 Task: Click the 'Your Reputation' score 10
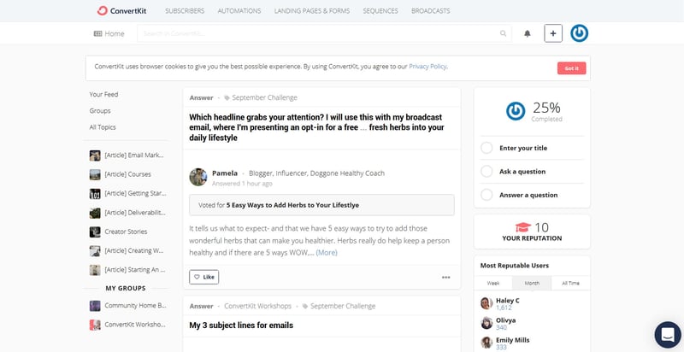point(542,227)
